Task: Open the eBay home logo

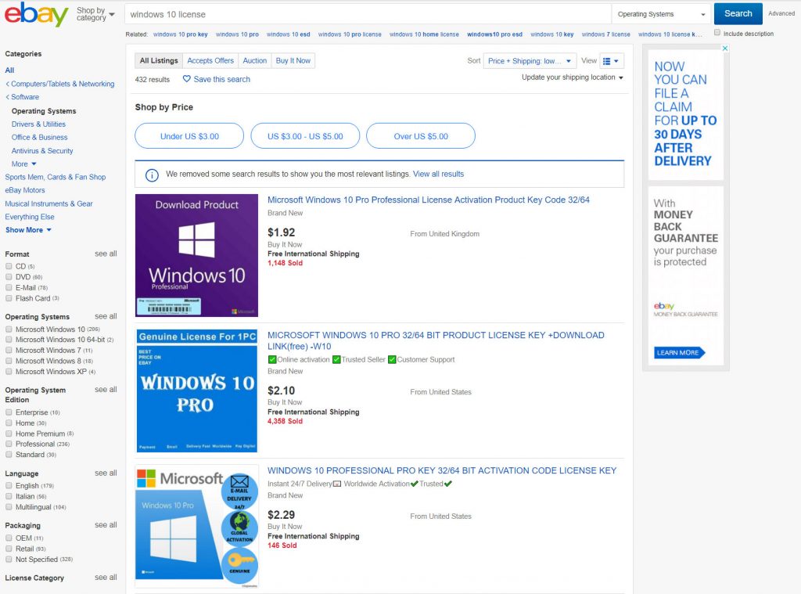Action: coord(36,14)
